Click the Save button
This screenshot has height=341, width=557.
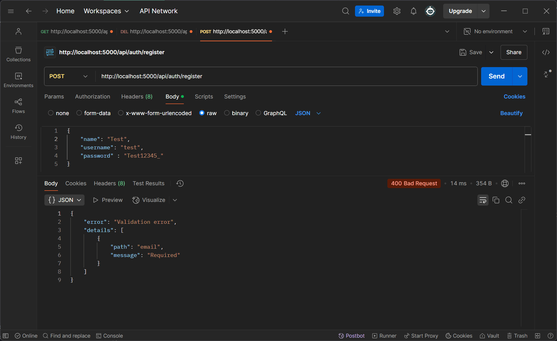click(471, 52)
